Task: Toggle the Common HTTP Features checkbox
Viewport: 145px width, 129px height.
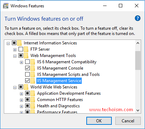Action: pyautogui.click(x=27, y=100)
